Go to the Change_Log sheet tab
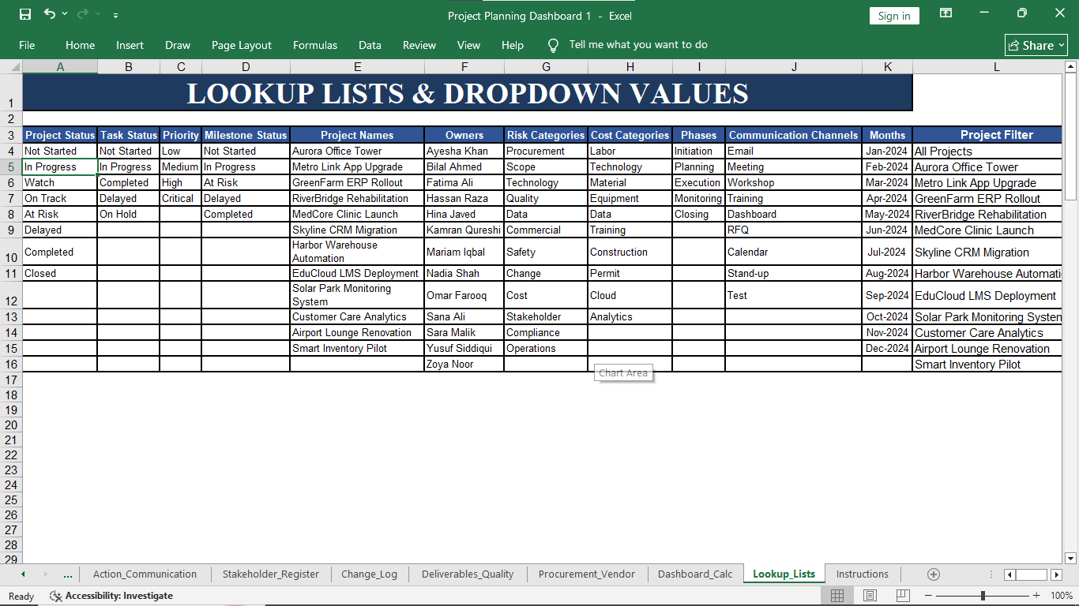The width and height of the screenshot is (1079, 606). pos(370,574)
